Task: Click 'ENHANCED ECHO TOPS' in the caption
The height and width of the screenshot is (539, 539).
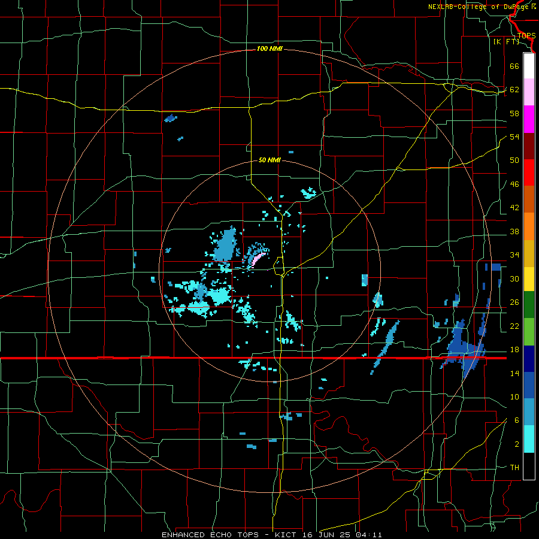Action: 210,535
